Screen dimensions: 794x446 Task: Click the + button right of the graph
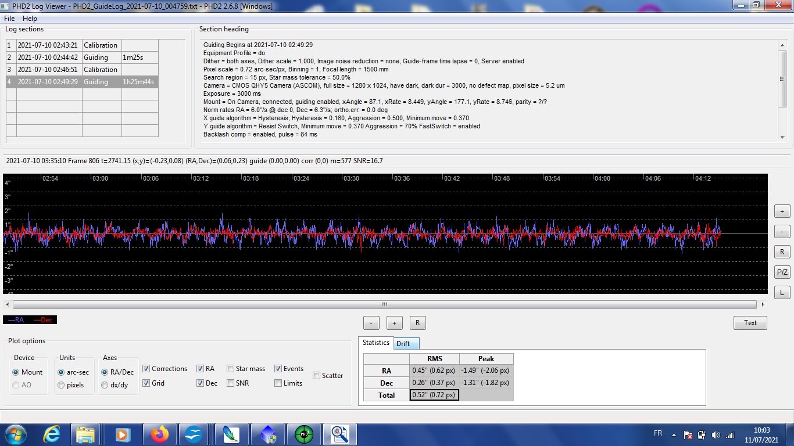coord(782,212)
